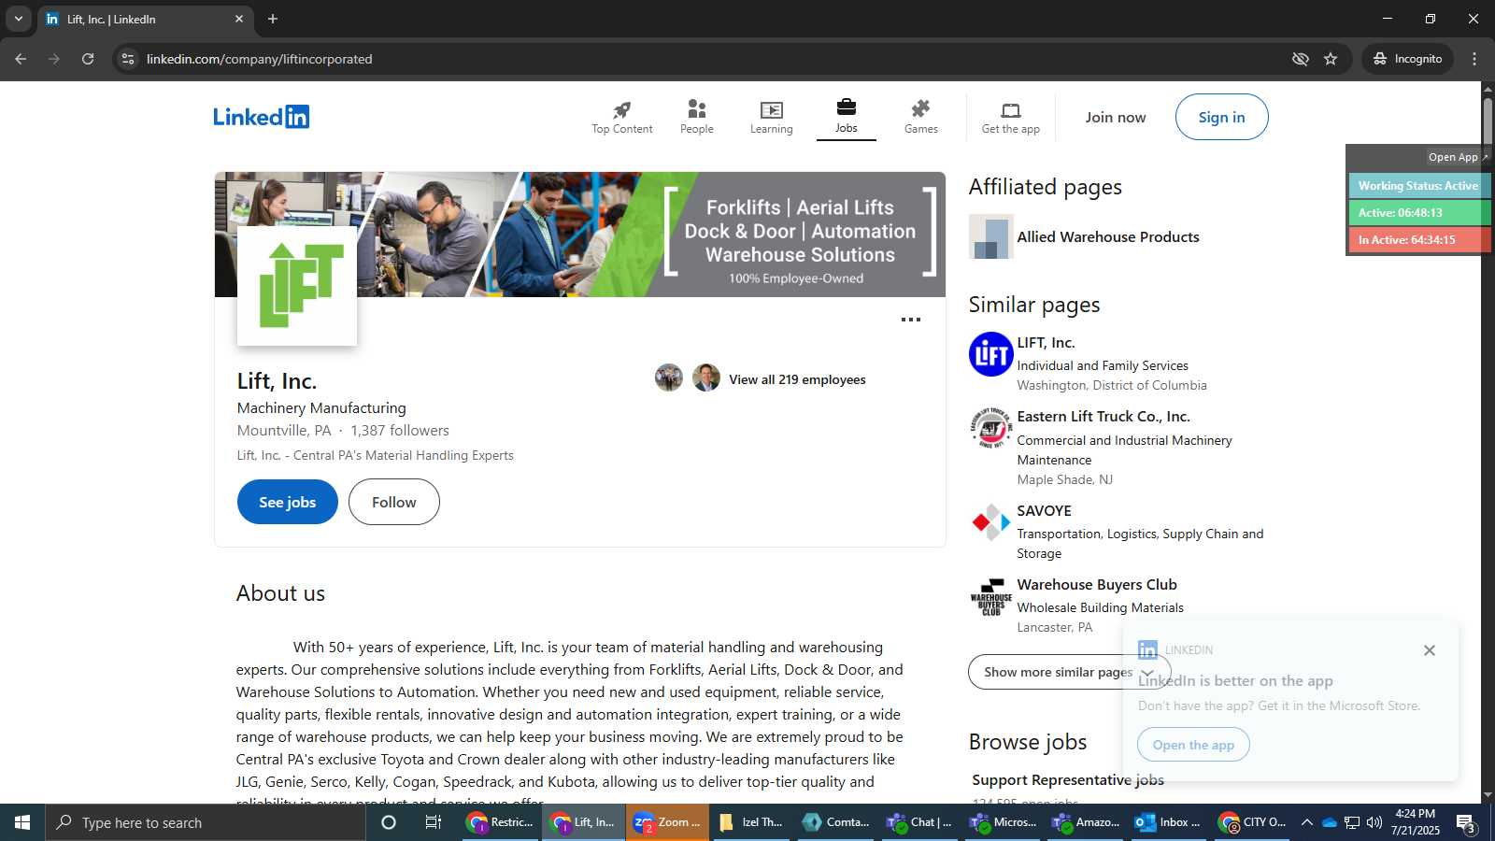Click the first employee avatar photo

tap(669, 378)
